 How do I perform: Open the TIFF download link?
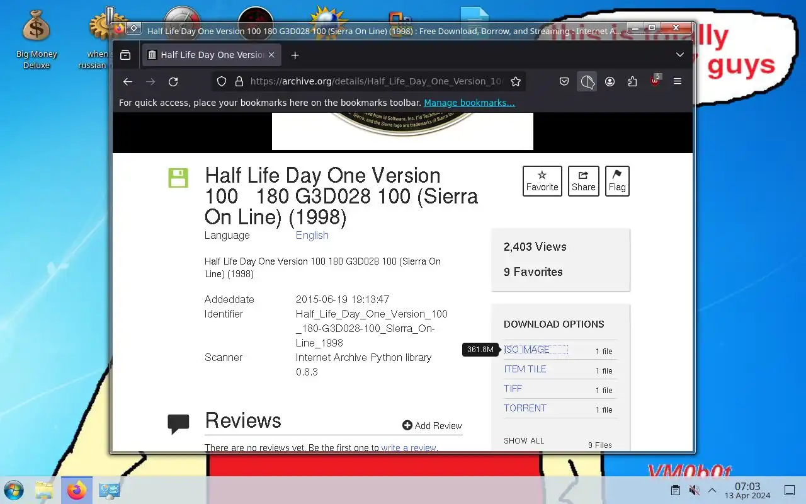pos(513,389)
